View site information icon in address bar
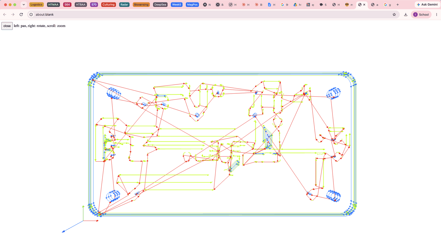This screenshot has height=248, width=441. pos(31,15)
